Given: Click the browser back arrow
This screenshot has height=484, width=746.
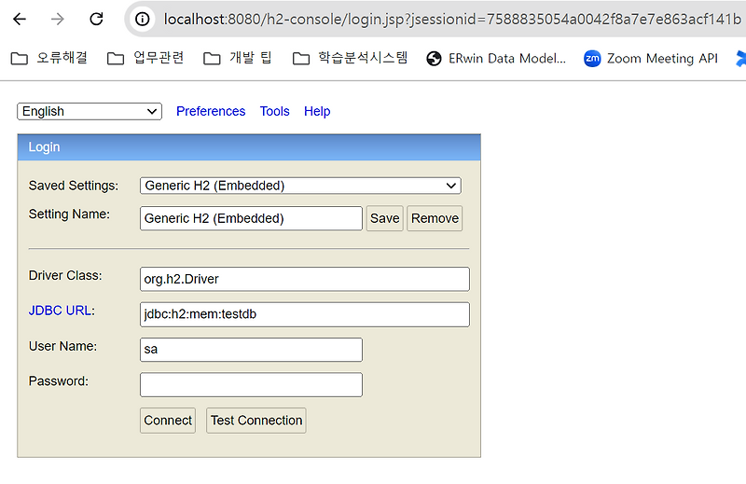Looking at the screenshot, I should (x=20, y=19).
